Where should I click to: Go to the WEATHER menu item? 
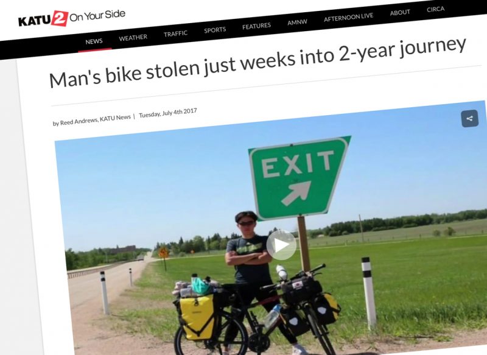click(133, 38)
